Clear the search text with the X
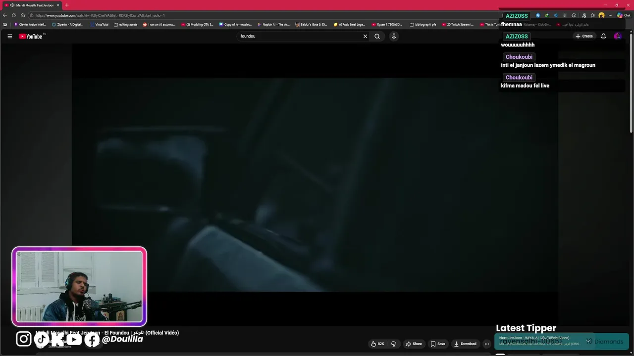634x356 pixels. (x=365, y=36)
